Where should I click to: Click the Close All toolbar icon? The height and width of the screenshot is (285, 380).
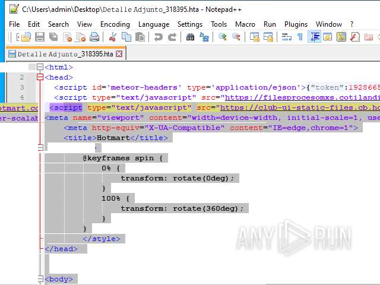tap(81, 37)
